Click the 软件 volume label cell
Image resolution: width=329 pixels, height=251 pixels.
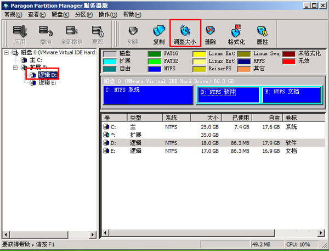click(x=291, y=143)
